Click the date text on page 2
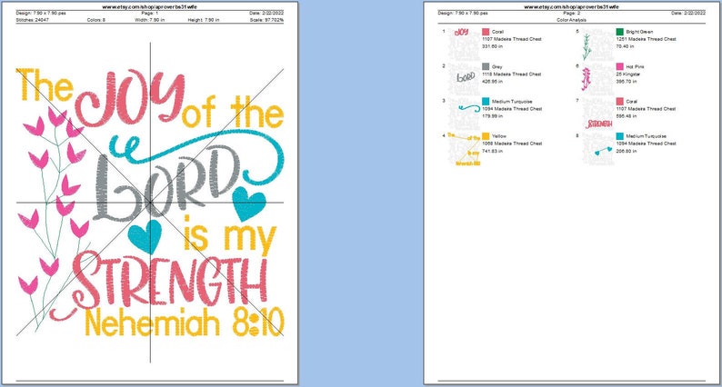Viewport: 722px width, 387px height. [x=688, y=14]
